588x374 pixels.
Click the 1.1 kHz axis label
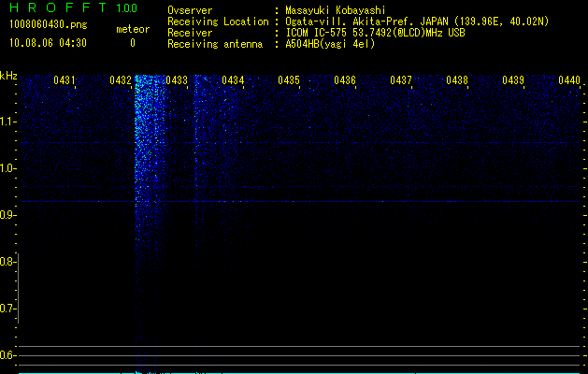7,122
